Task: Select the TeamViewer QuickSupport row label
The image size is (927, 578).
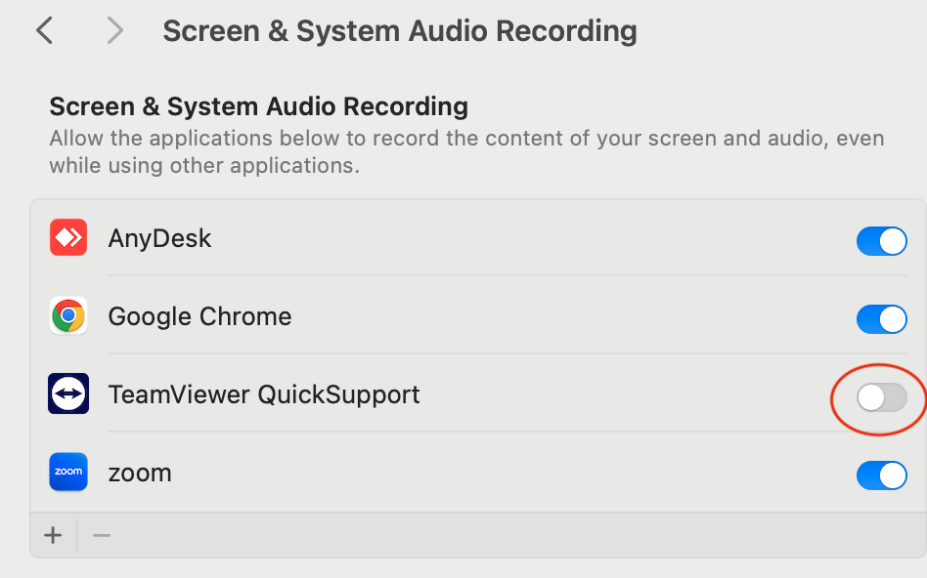Action: [264, 394]
